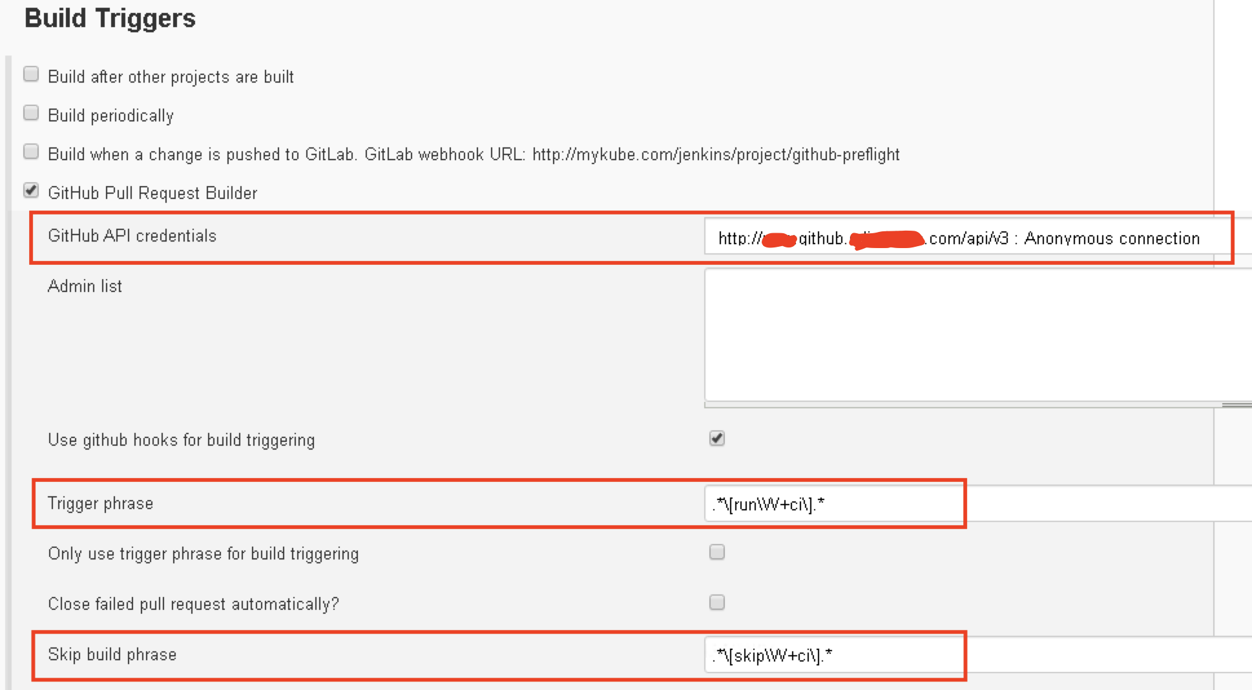The width and height of the screenshot is (1252, 690).
Task: Click the GitHub API credentials label text
Action: 132,236
